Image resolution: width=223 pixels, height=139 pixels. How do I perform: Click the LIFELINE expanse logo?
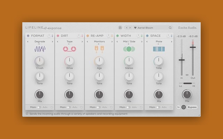pyautogui.click(x=44, y=28)
